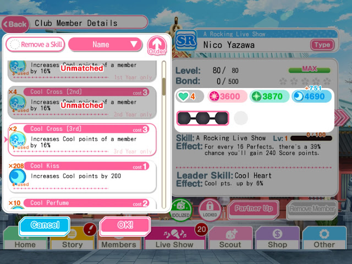Click the Order arrow icon
Viewport: 352px width, 264px height.
(x=157, y=46)
